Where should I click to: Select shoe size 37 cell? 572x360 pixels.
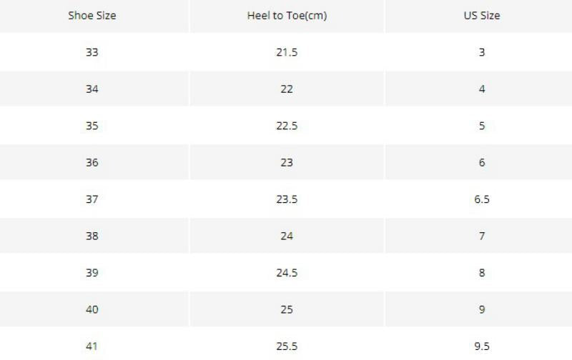[x=92, y=199]
